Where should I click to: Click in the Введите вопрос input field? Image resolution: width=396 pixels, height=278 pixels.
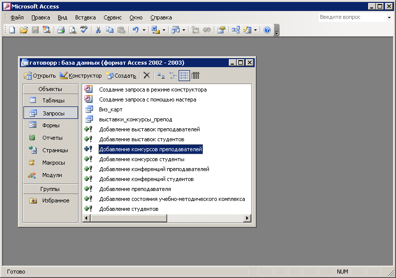(x=352, y=17)
